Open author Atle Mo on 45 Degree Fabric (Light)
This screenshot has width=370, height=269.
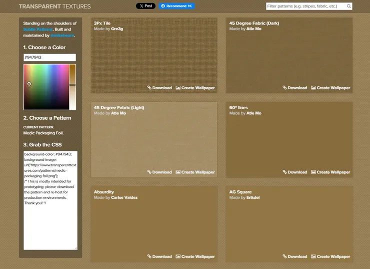coord(118,113)
